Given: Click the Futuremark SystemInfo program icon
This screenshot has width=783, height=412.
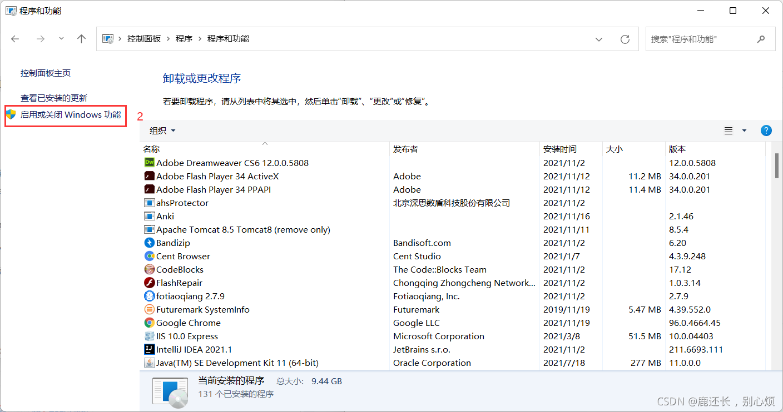Looking at the screenshot, I should point(149,309).
